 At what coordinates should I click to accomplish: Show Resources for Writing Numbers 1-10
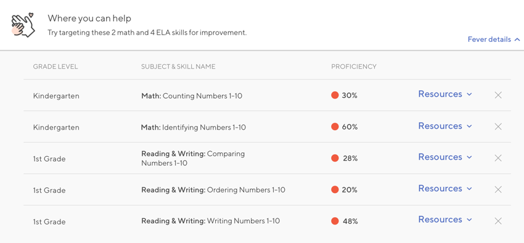pyautogui.click(x=445, y=220)
